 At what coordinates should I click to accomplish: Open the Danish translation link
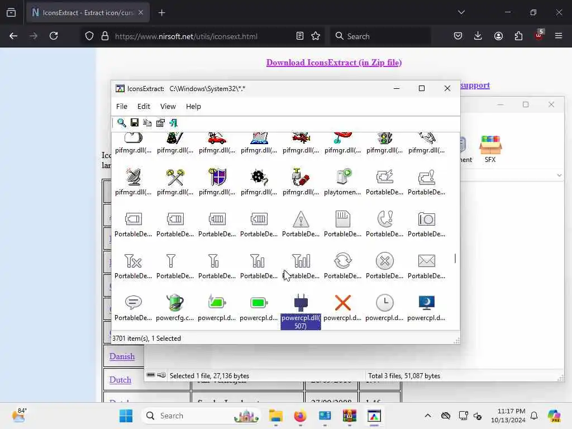[122, 356]
